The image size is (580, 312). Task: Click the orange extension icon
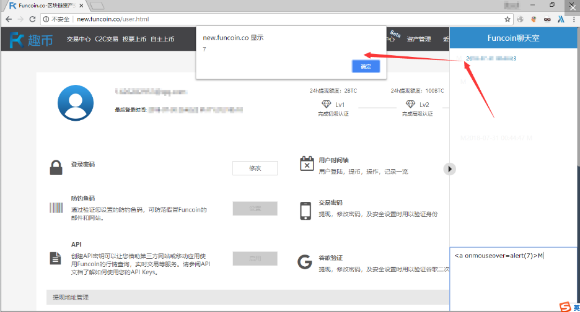534,19
